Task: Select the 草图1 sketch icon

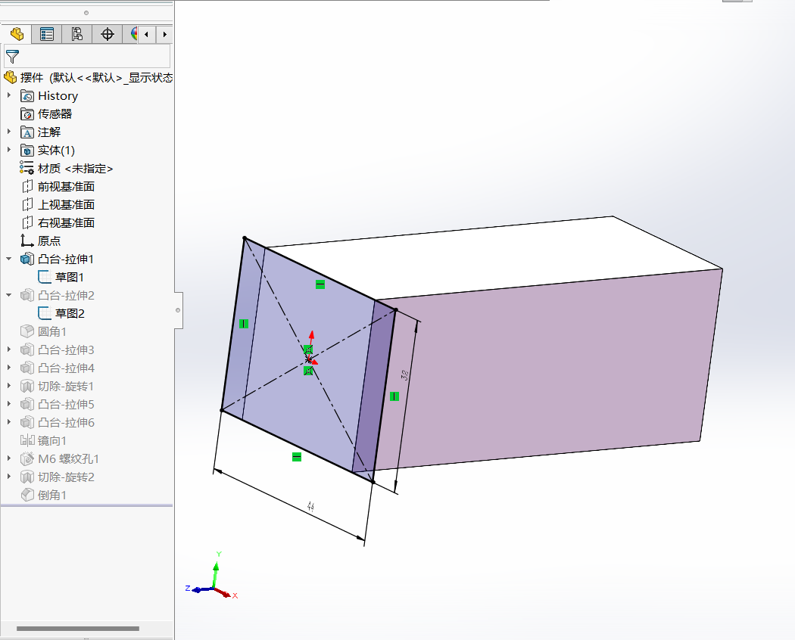Action: click(x=45, y=277)
